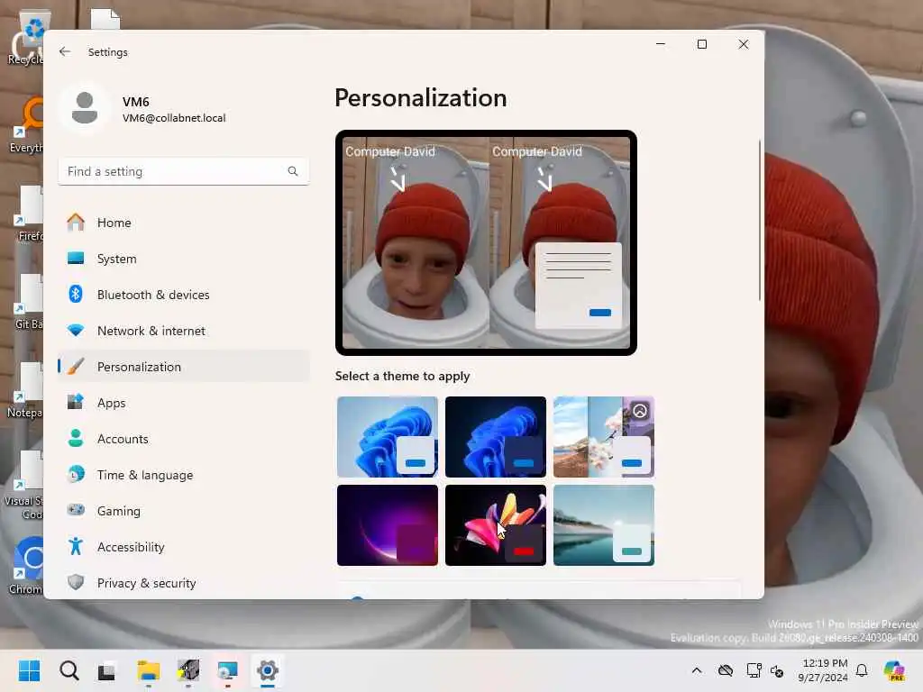Apply the Windows dark bloom theme
The height and width of the screenshot is (692, 923).
click(x=496, y=437)
